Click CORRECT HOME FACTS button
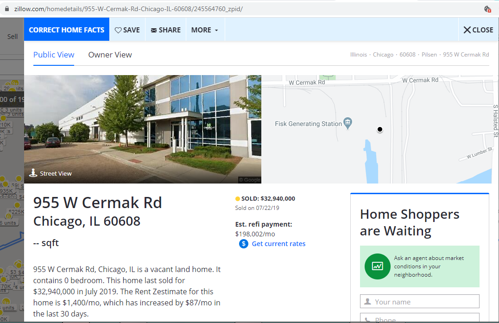This screenshot has width=499, height=323. point(67,30)
